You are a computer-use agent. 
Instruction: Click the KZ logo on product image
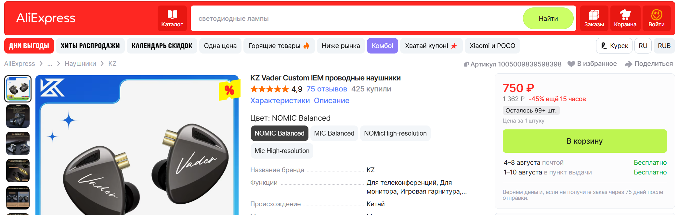[52, 88]
